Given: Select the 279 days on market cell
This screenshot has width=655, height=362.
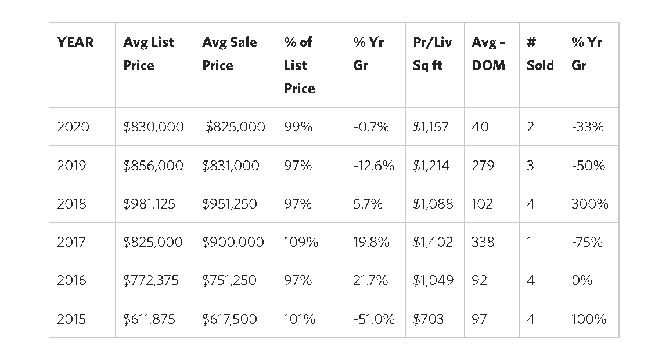Looking at the screenshot, I should 483,165.
